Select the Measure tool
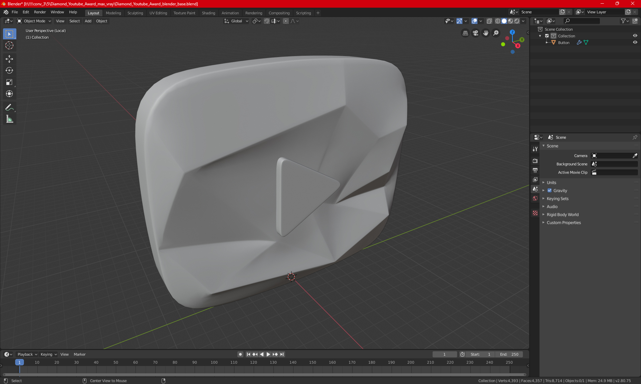 click(x=9, y=119)
